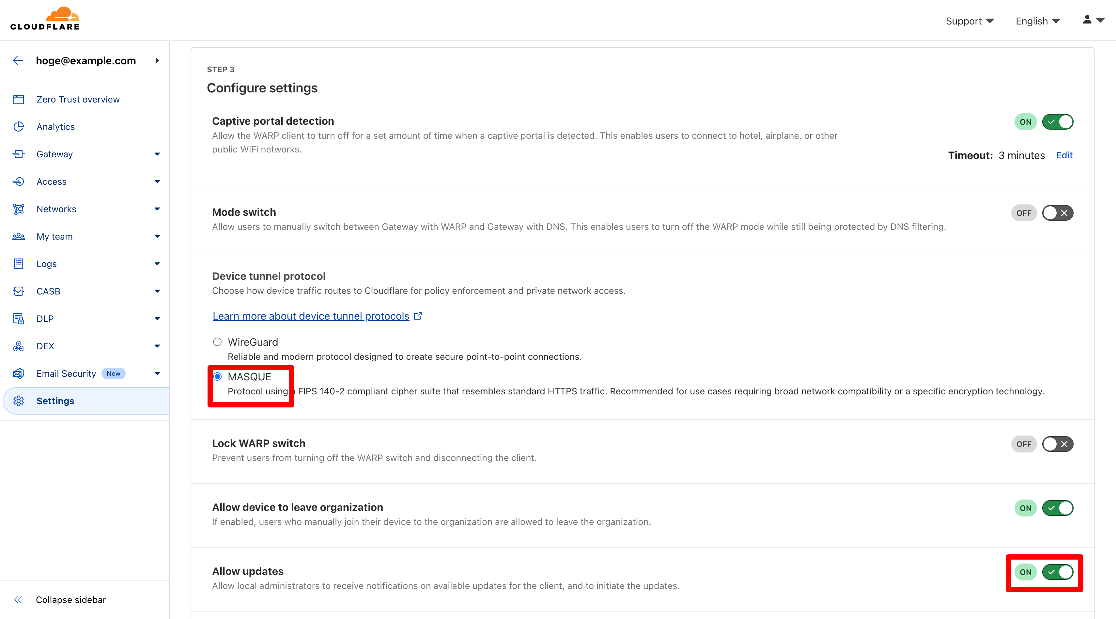Open the user profile icon menu
Image resolution: width=1116 pixels, height=619 pixels.
(x=1093, y=20)
